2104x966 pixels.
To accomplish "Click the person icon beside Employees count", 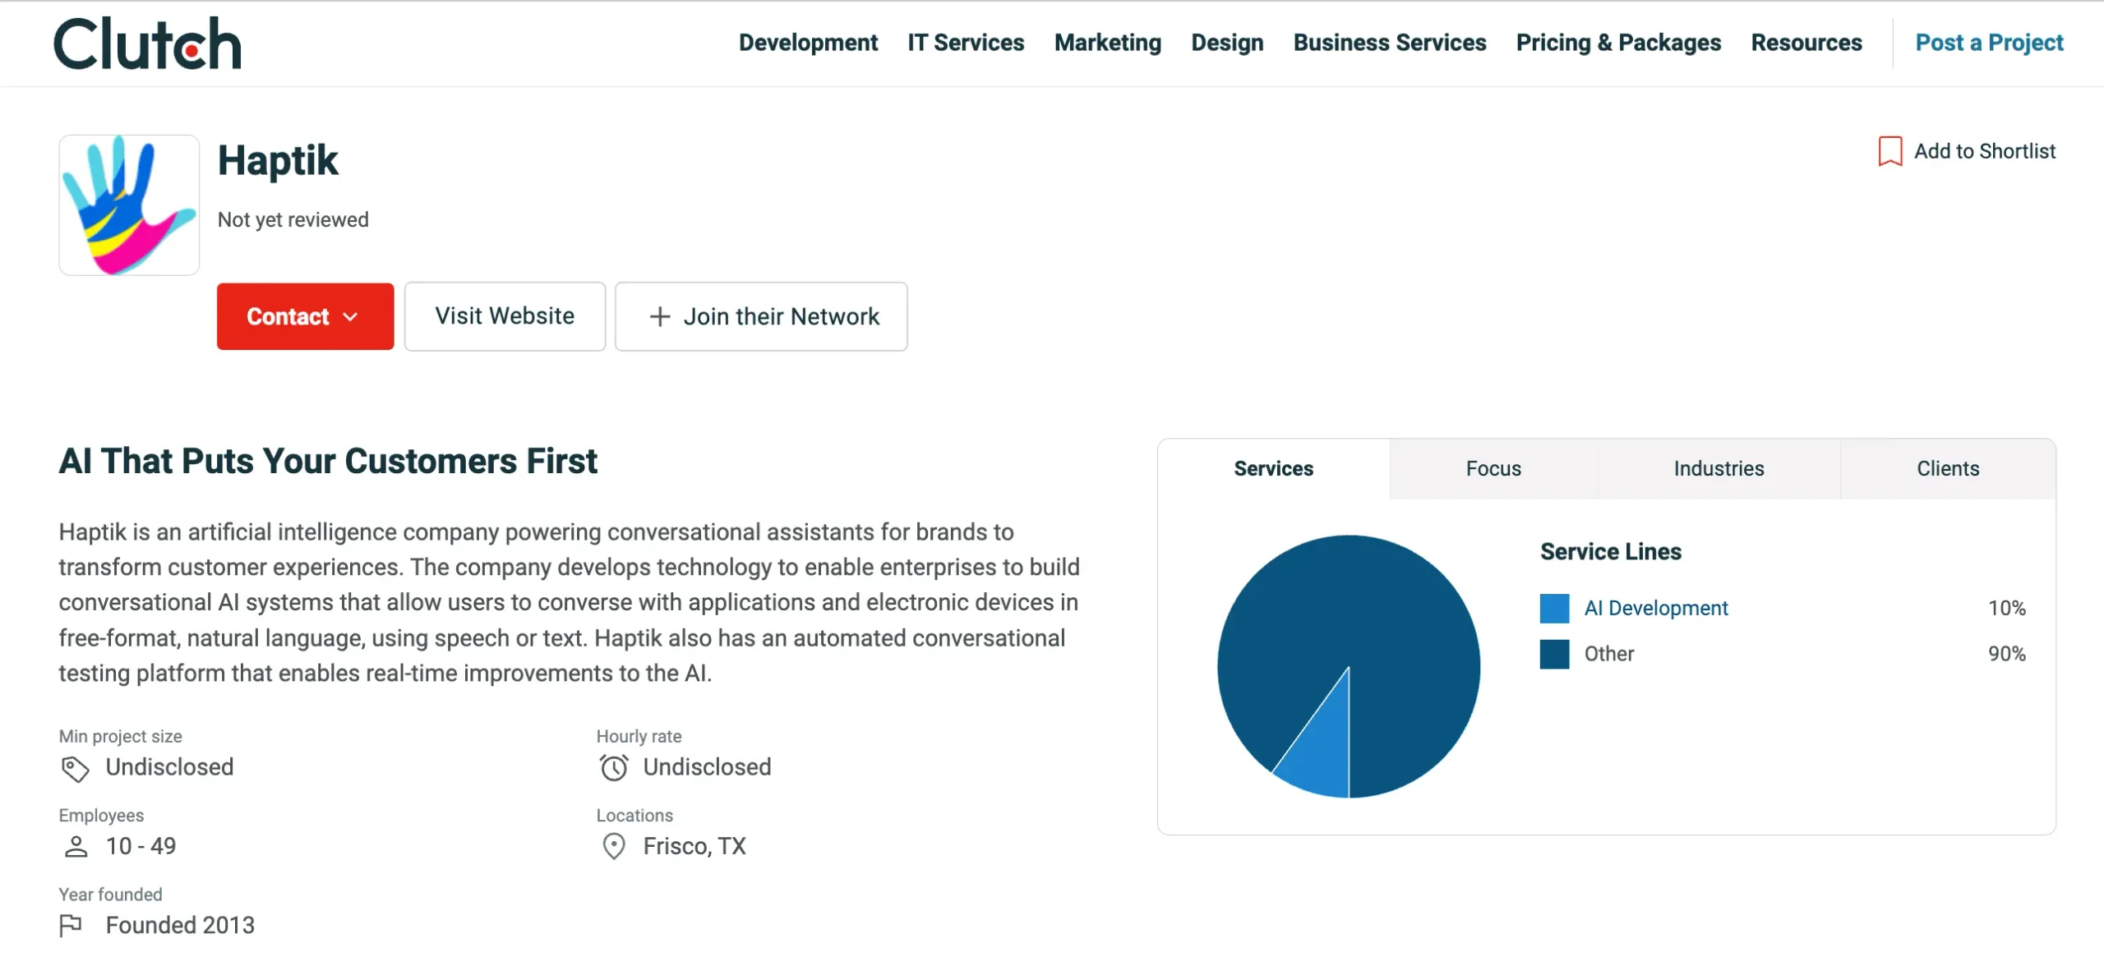I will 76,846.
